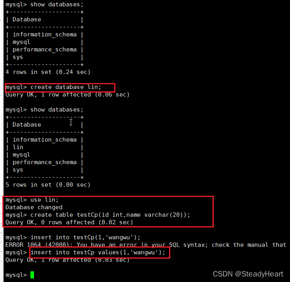Click the 'Database' header in second table
This screenshot has width=290, height=282.
27,125
